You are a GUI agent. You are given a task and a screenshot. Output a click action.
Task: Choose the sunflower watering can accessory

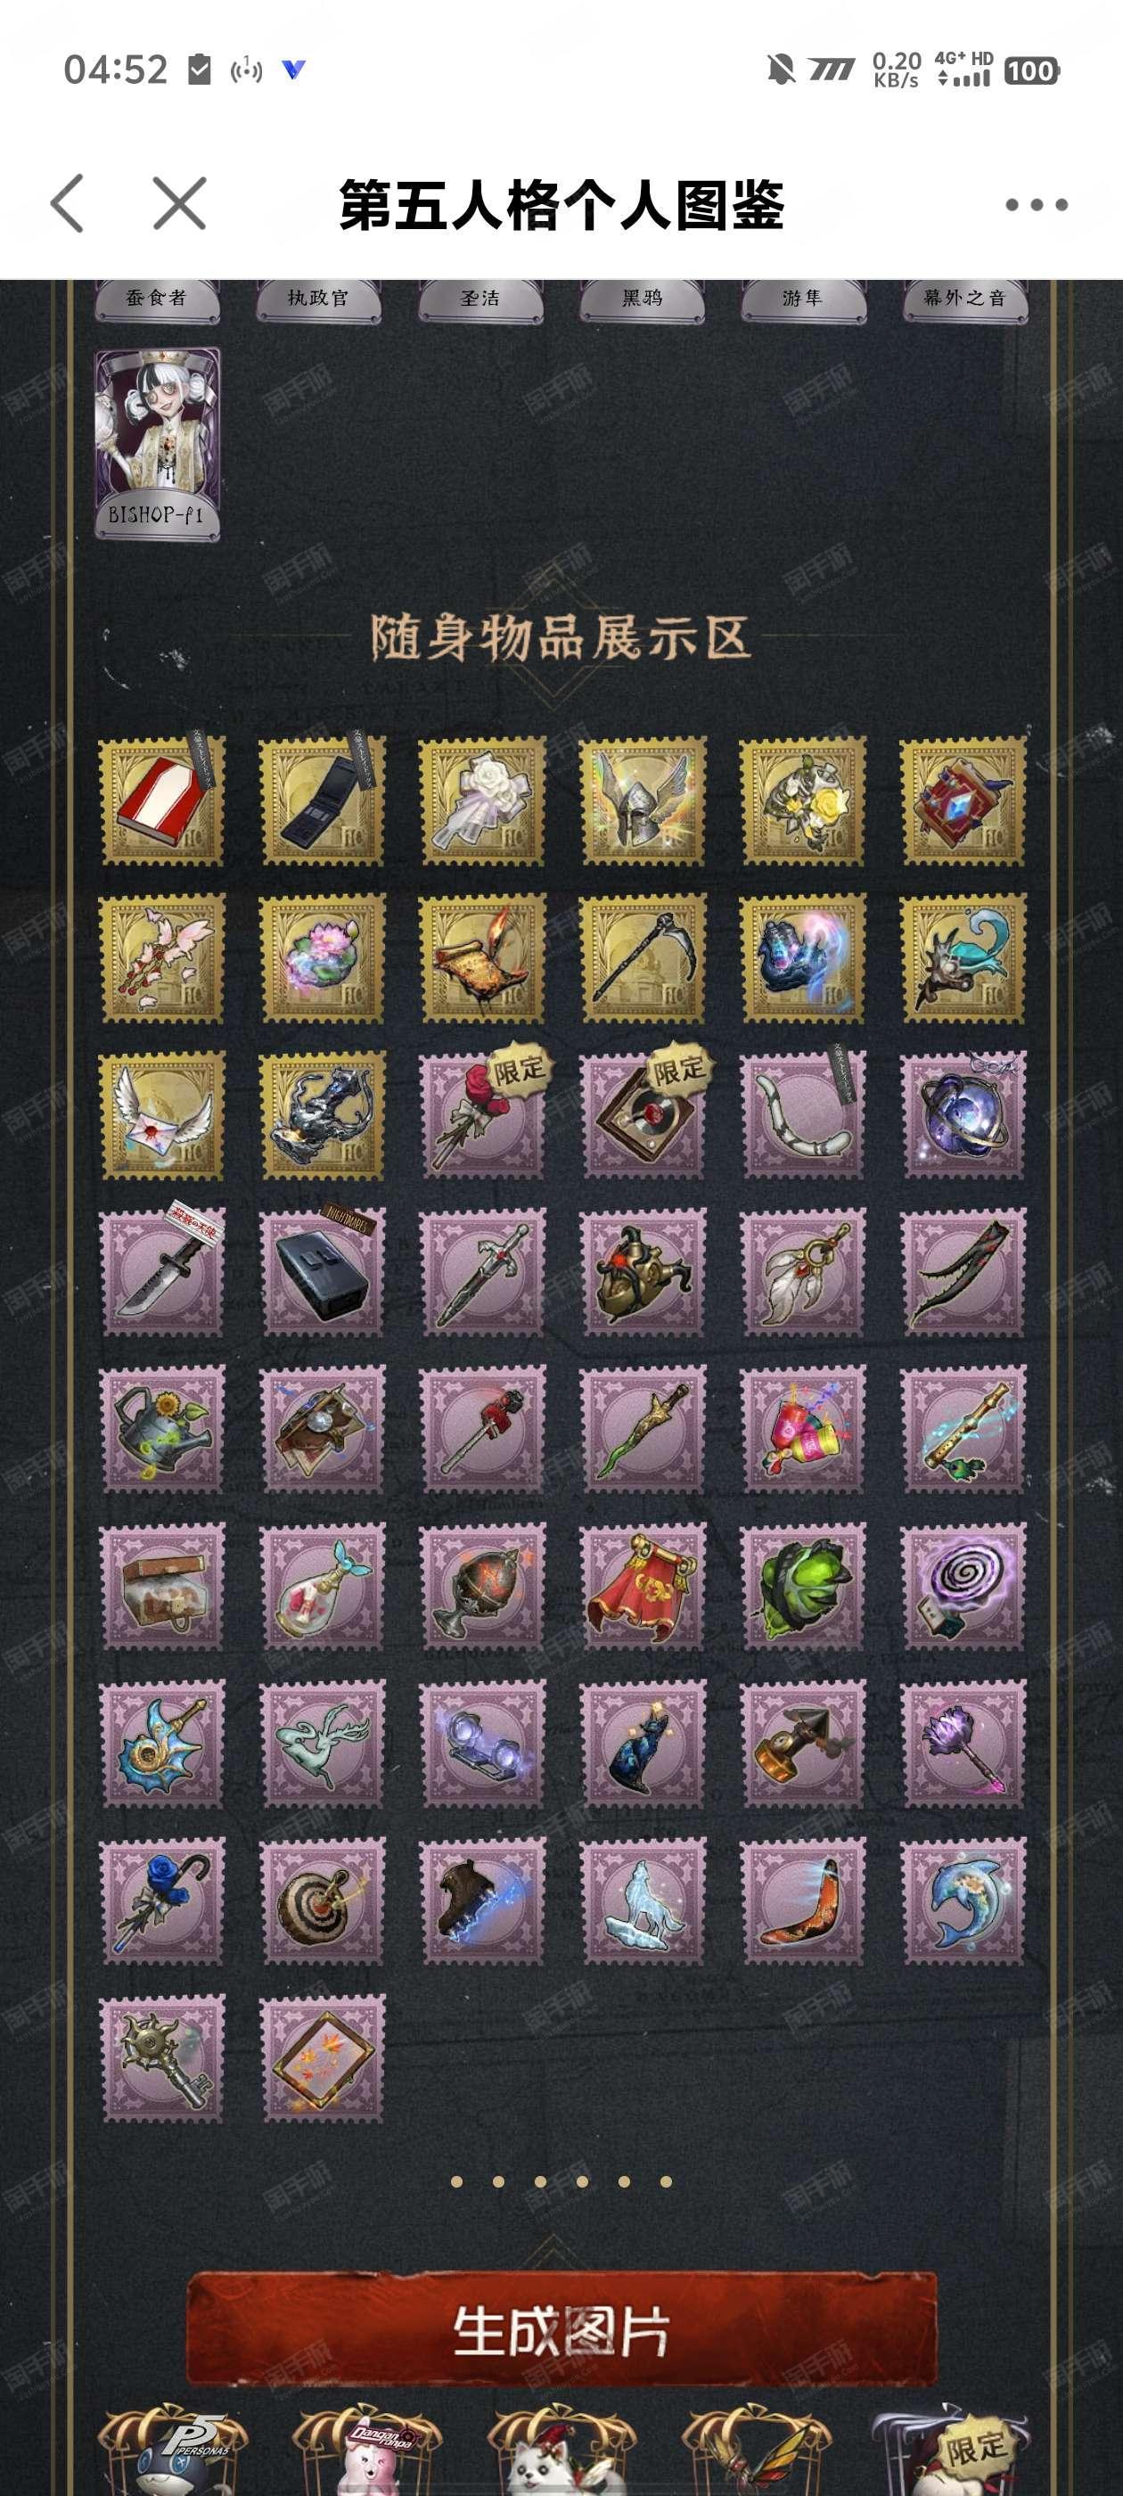point(162,1429)
